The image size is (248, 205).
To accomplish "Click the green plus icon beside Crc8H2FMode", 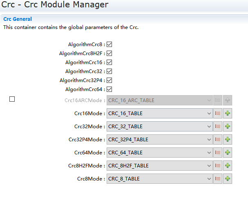I will (228, 166).
